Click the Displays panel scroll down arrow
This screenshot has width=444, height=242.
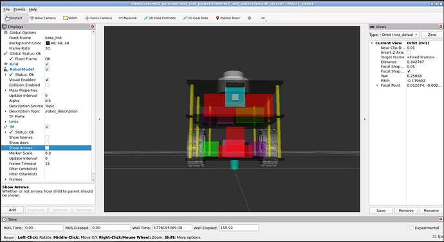pyautogui.click(x=93, y=180)
